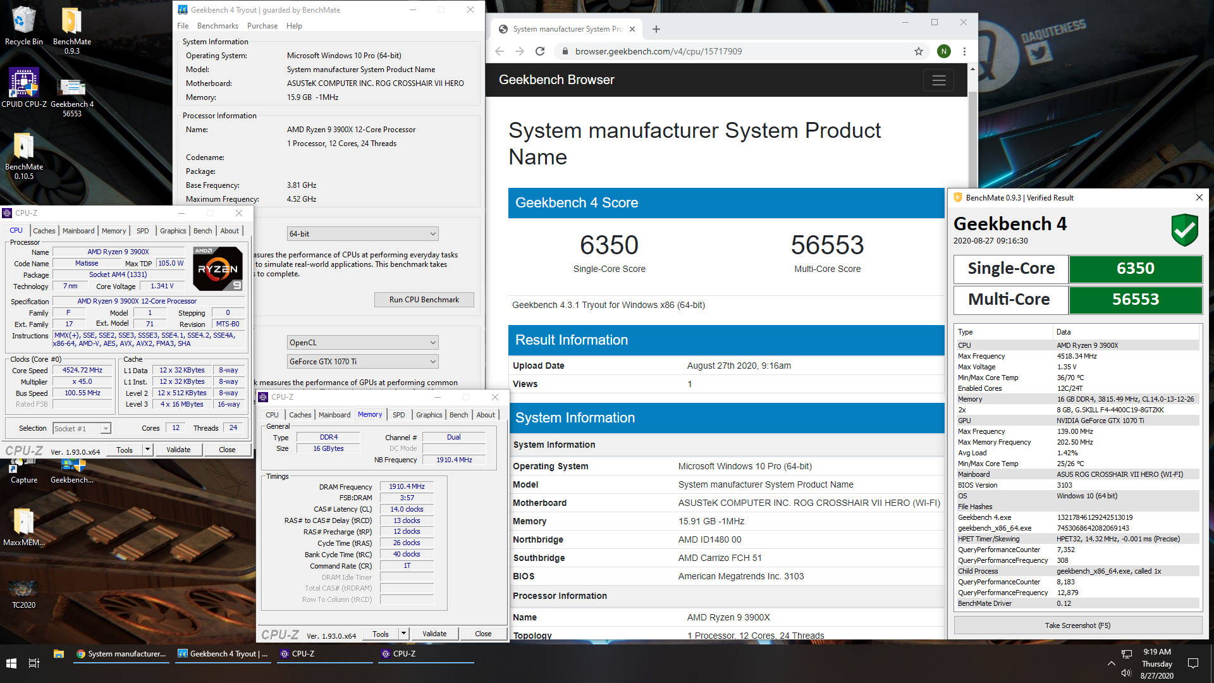Open the Windows Start menu

point(11,663)
